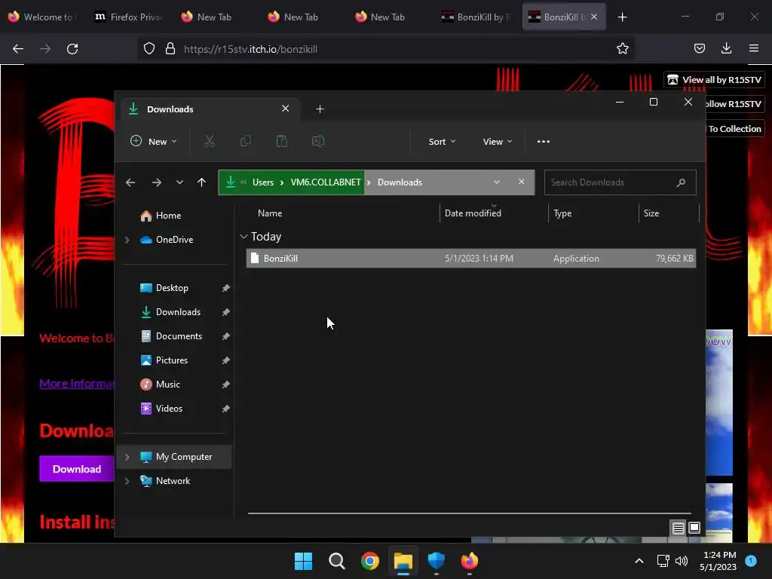The width and height of the screenshot is (772, 579).
Task: Click the Cut scissors icon in Explorer toolbar
Action: [x=210, y=141]
